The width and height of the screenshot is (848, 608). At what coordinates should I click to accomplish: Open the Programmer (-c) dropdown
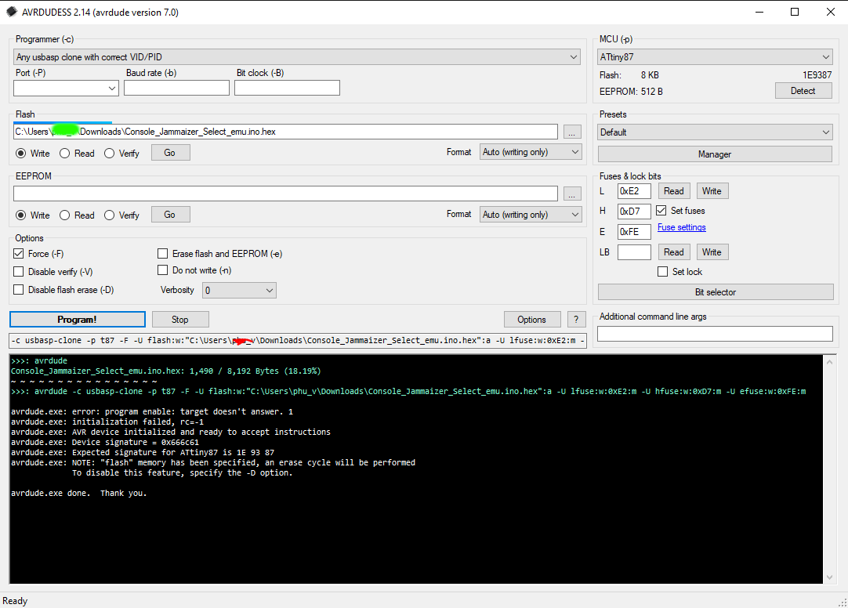click(x=297, y=56)
